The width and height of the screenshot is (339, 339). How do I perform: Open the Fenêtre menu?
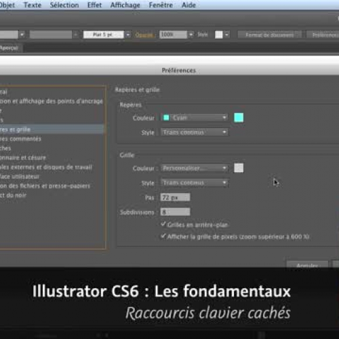[161, 5]
